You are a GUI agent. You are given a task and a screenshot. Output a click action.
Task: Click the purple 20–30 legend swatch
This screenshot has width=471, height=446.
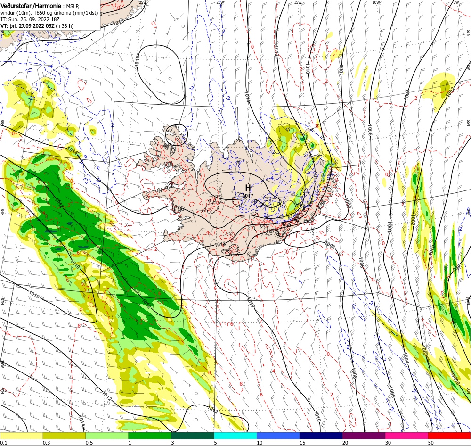[x=364, y=436]
